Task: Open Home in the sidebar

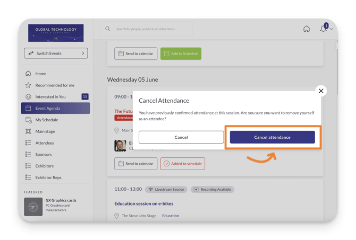Action: [x=41, y=74]
